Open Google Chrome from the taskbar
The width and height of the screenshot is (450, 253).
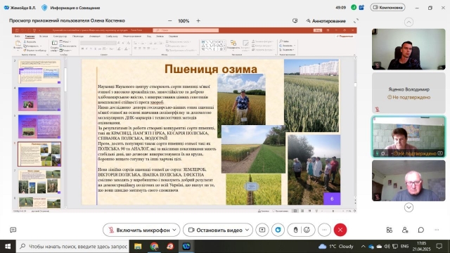[154, 247]
